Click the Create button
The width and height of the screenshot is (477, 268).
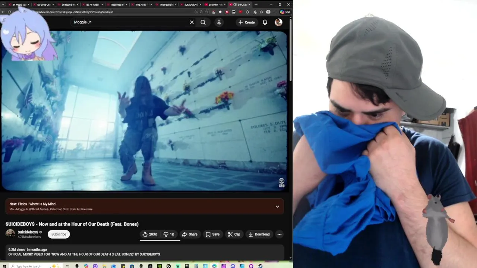click(247, 22)
